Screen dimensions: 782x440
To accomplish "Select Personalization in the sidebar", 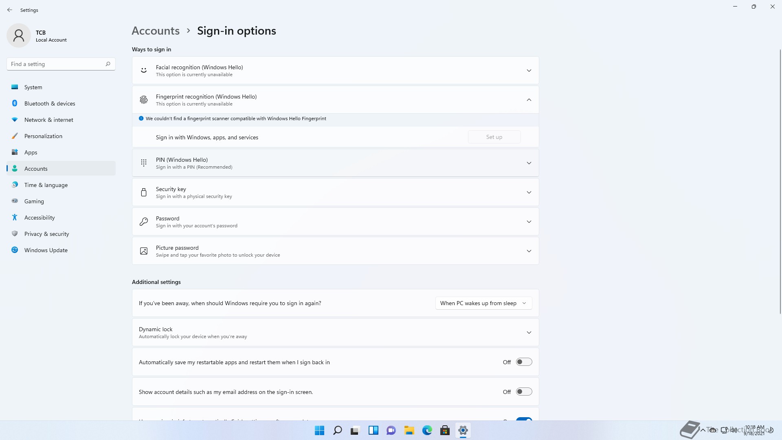I will click(x=61, y=136).
